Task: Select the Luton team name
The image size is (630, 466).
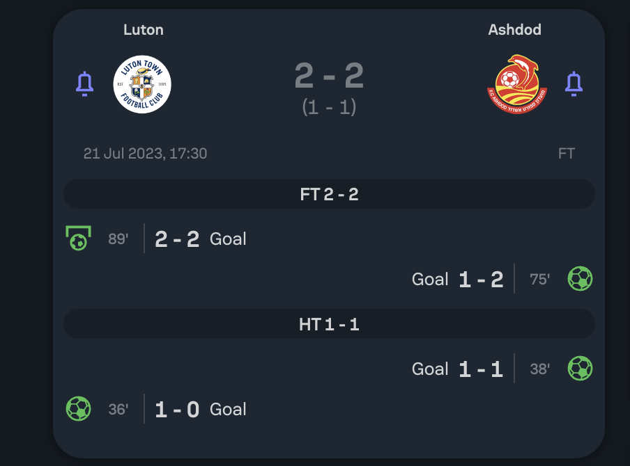Action: click(144, 30)
